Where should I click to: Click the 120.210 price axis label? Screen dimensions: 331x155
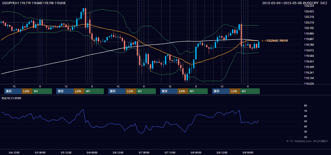[x=309, y=22]
